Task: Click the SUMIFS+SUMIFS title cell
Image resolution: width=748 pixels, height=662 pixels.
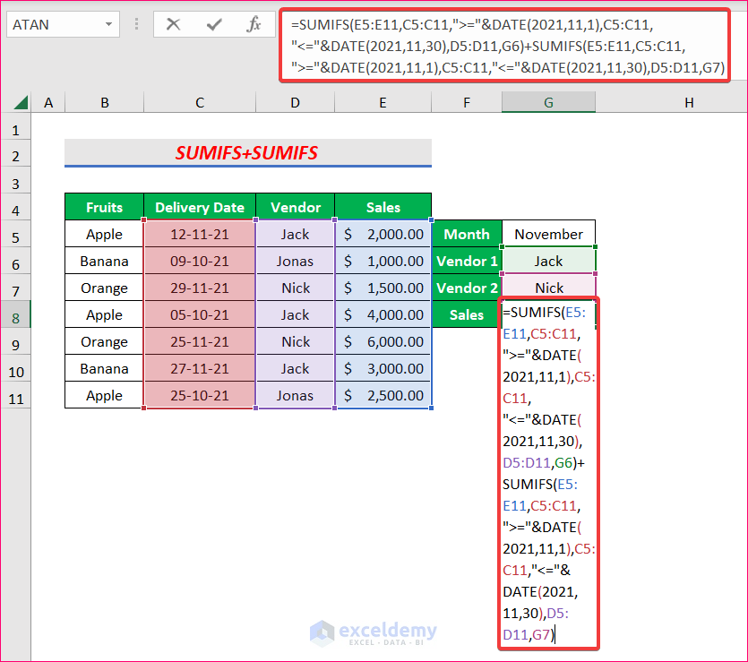Action: pyautogui.click(x=247, y=152)
